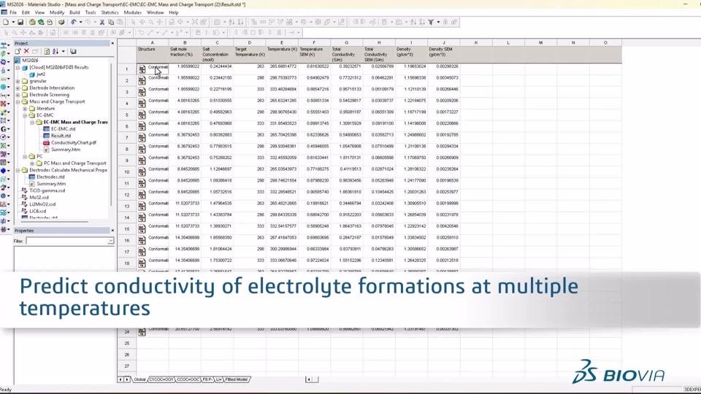Screen dimensions: 701x394
Task: Open sort options dropdown in Project panel
Action: (63, 51)
